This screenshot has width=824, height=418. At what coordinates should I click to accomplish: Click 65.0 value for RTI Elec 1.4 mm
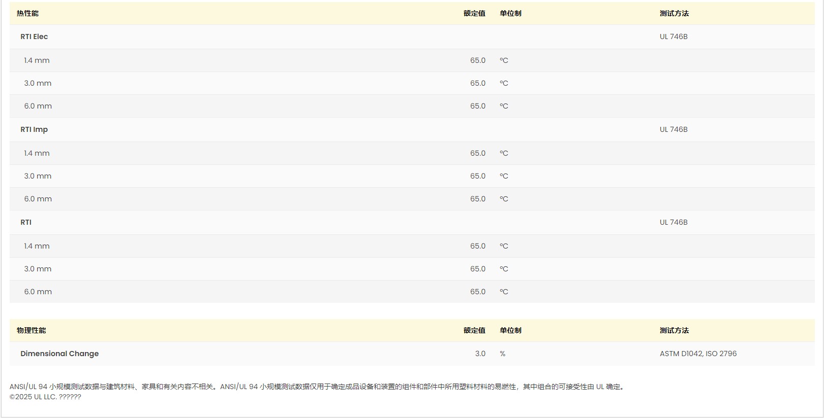[x=478, y=60]
